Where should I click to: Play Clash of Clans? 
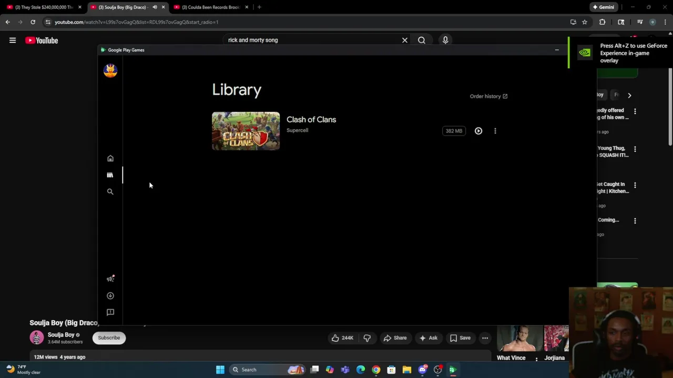[x=478, y=131]
